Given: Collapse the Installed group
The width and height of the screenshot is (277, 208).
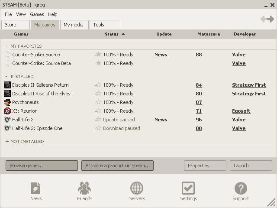Looking at the screenshot, I should pyautogui.click(x=6, y=77).
